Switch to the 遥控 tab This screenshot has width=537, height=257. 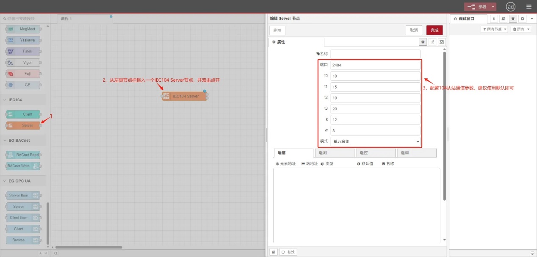click(375, 153)
